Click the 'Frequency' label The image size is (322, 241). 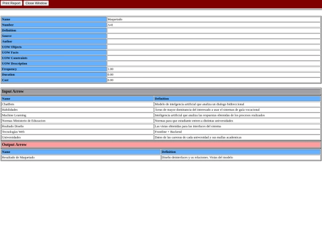[9, 69]
